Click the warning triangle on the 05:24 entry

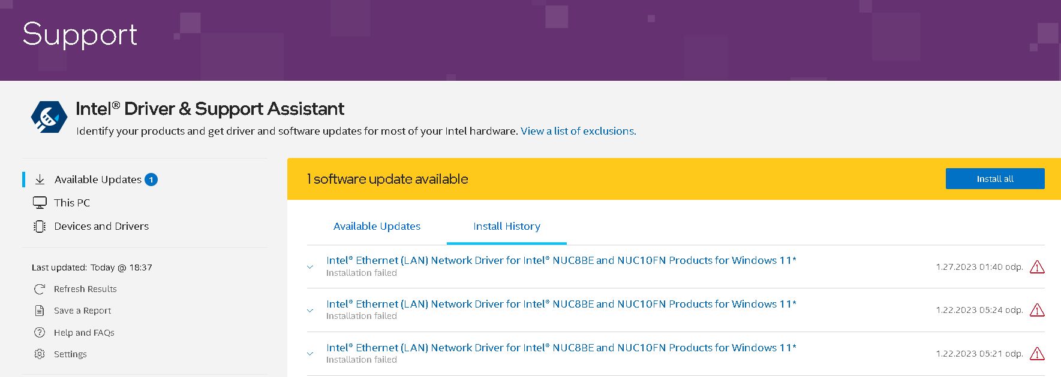tap(1037, 310)
